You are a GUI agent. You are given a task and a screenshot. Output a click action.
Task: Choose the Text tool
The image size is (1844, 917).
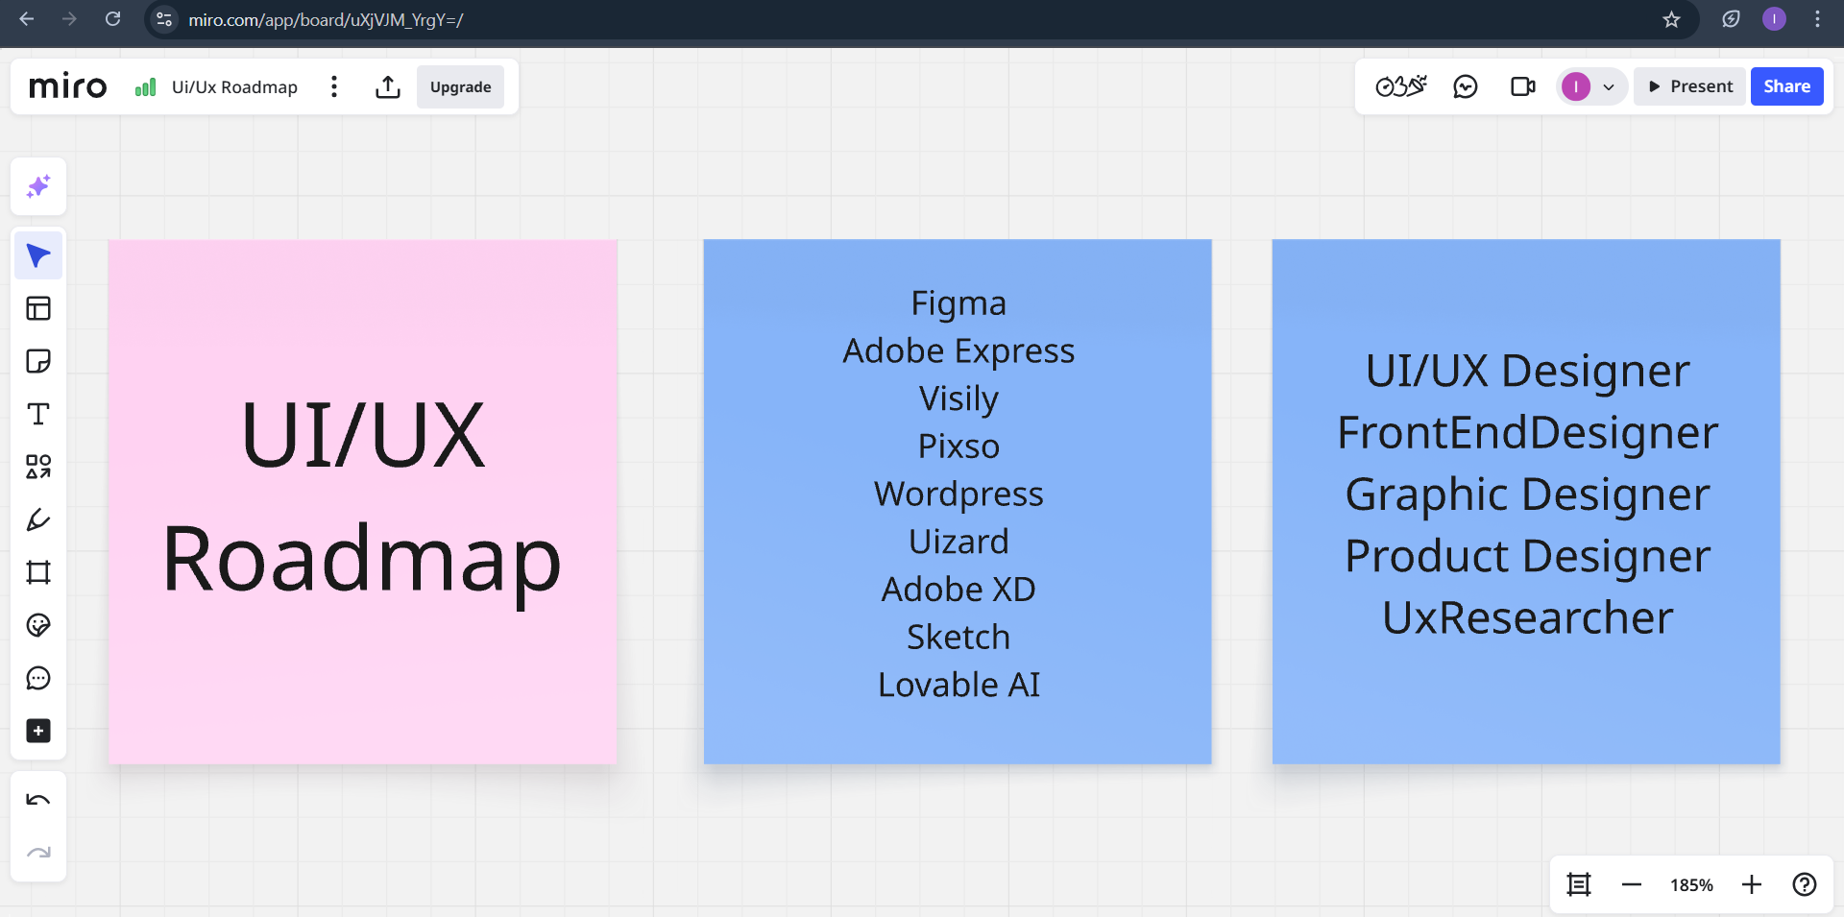click(x=38, y=414)
